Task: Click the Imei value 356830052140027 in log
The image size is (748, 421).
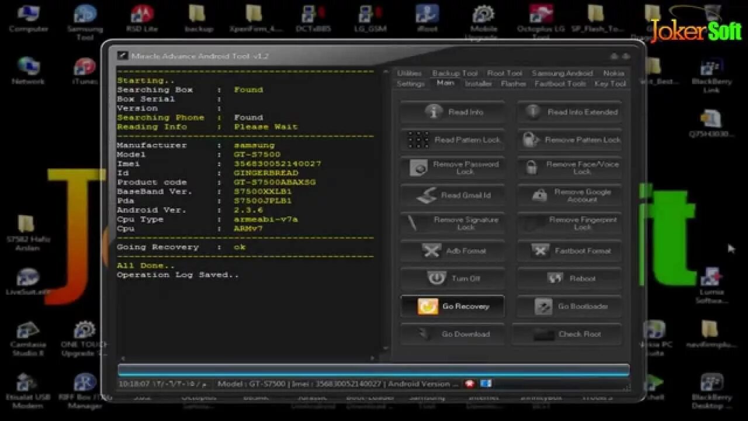Action: tap(278, 164)
